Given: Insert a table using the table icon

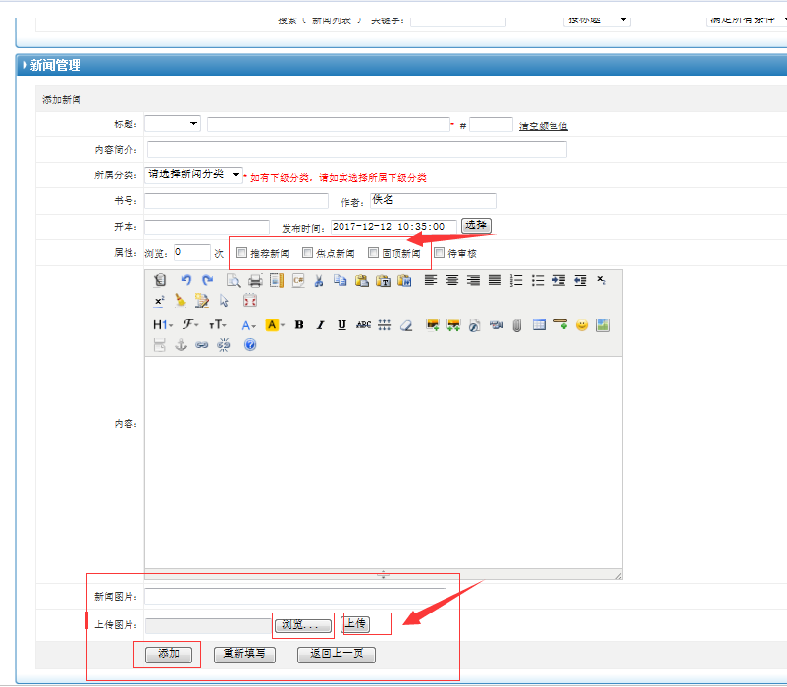Looking at the screenshot, I should (539, 324).
